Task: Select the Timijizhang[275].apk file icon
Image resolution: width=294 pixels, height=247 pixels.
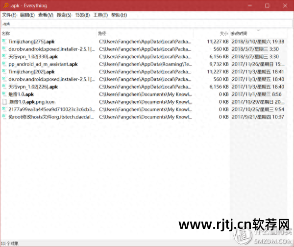Action: pyautogui.click(x=4, y=42)
